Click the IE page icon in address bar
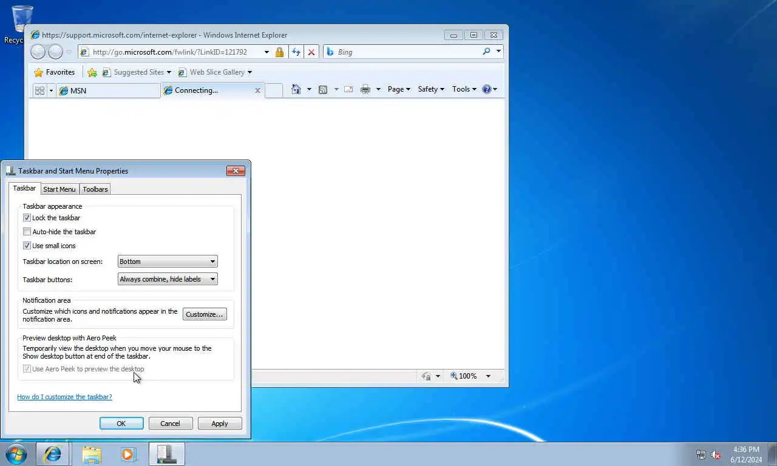This screenshot has height=466, width=777. [85, 52]
